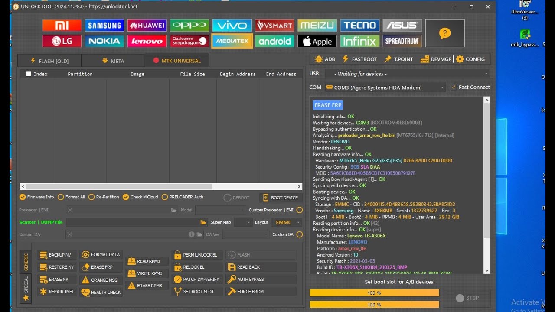
Task: Open the Huawei brand section
Action: click(x=147, y=25)
